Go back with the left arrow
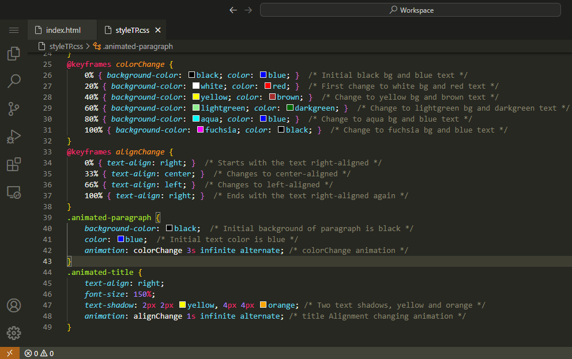Image resolution: width=572 pixels, height=359 pixels. pos(233,10)
